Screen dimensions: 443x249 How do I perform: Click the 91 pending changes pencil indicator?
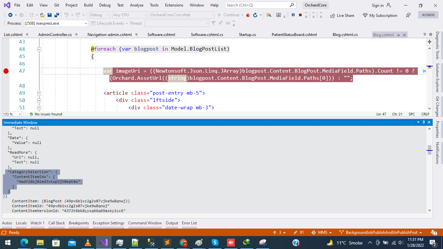click(x=299, y=232)
